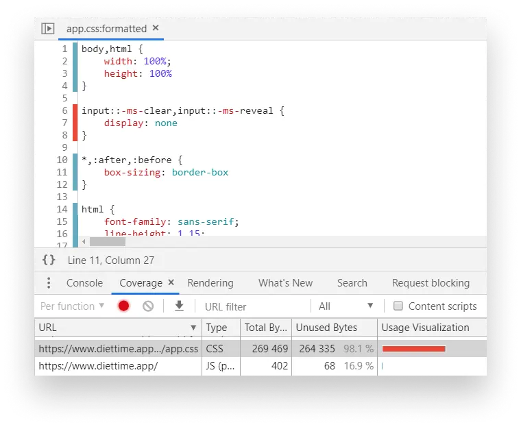Open the What's New tab

coord(285,283)
